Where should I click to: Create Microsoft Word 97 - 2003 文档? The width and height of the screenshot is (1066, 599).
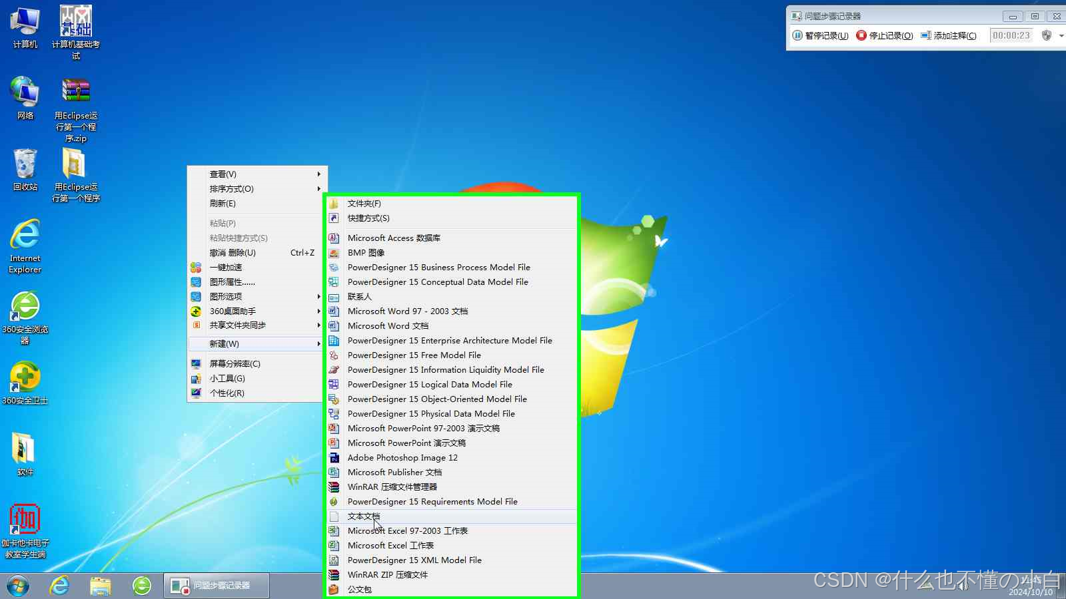tap(452, 311)
